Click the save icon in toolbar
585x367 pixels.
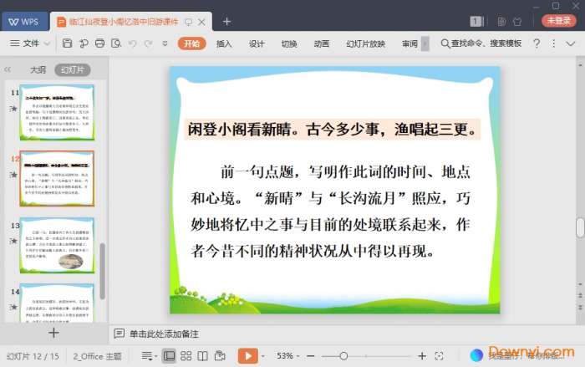coord(67,43)
